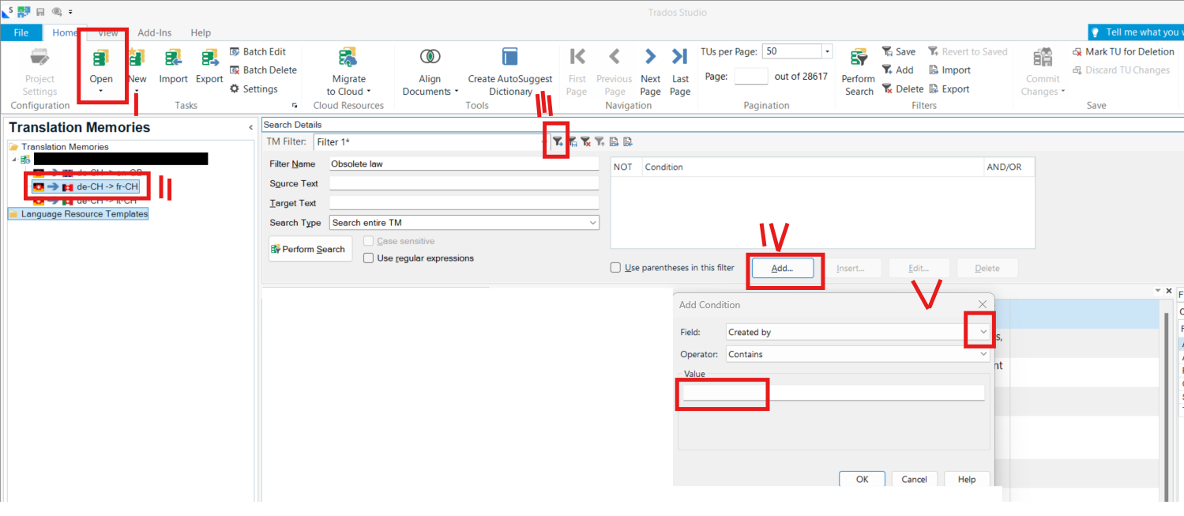Open the TUs per Page dropdown
Viewport: 1184px width, 516px height.
(826, 51)
